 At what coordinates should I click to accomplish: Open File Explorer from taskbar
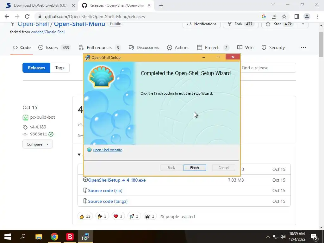pyautogui.click(x=39, y=237)
